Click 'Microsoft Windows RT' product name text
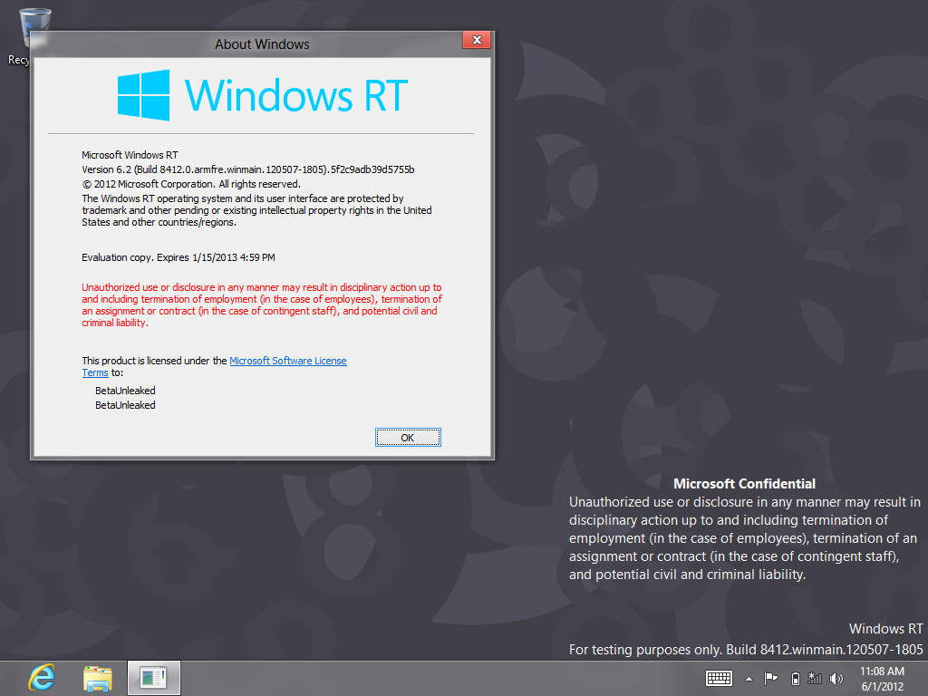 click(x=130, y=155)
